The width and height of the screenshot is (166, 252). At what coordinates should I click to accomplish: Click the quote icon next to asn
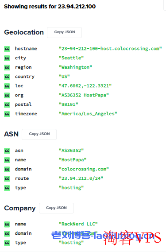[x=7, y=151]
